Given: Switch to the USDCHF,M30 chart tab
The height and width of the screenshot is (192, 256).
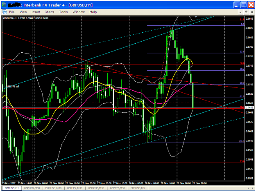Looking at the screenshot, I should (96, 188).
